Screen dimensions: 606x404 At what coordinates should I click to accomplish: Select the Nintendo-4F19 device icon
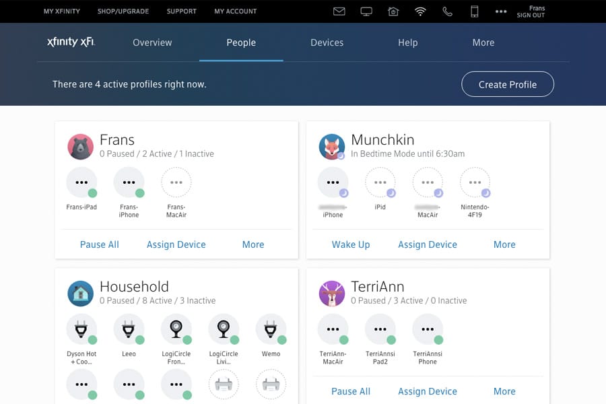click(475, 182)
